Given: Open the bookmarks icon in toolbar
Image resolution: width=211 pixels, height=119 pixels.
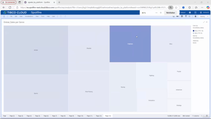Looking at the screenshot, I should 182,16.
